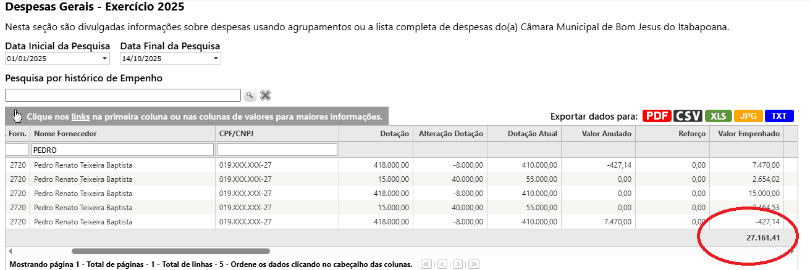Image resolution: width=810 pixels, height=270 pixels.
Task: Focus the Pesquisa por histórico de Empenho field
Action: [123, 95]
